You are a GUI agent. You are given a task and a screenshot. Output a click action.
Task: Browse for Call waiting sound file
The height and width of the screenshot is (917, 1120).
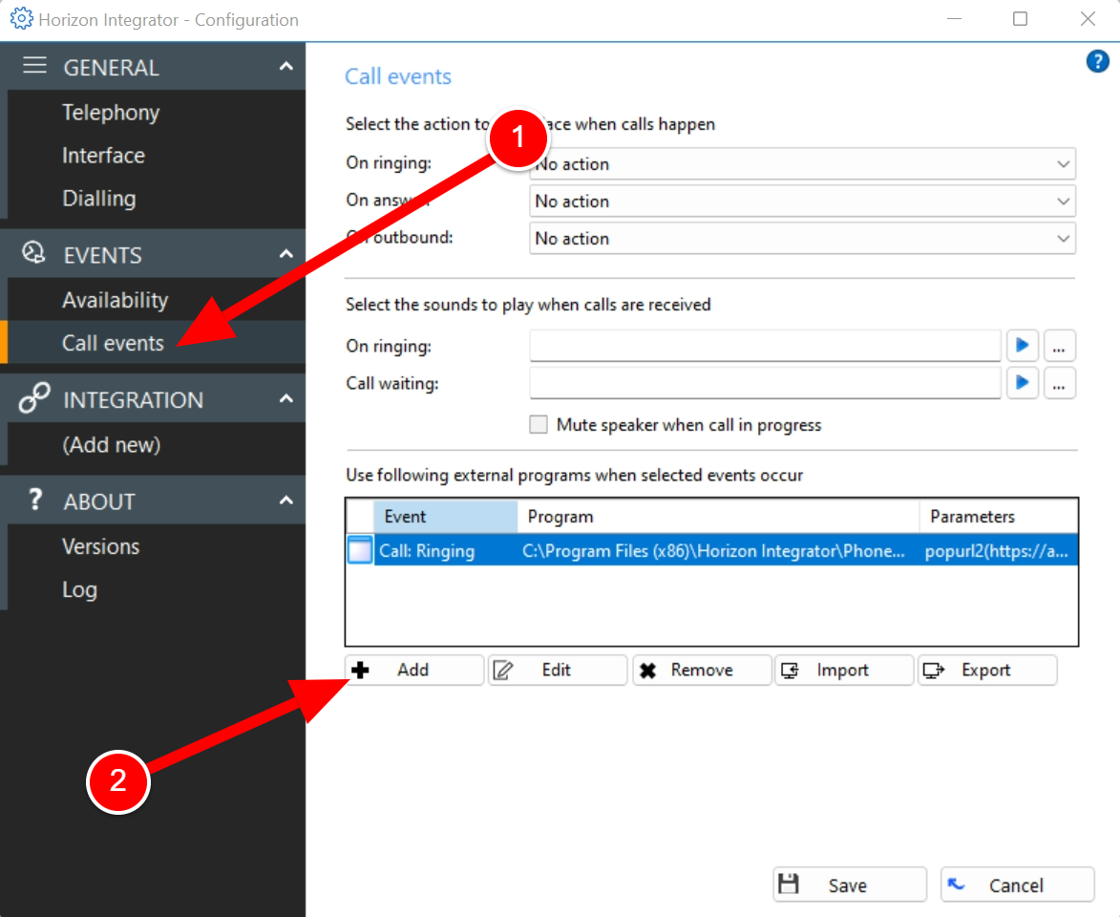[x=1059, y=383]
